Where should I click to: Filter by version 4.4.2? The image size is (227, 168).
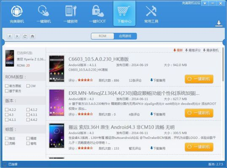pos(28,120)
